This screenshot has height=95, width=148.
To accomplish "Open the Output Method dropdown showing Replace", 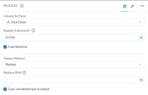I will pos(74,64).
